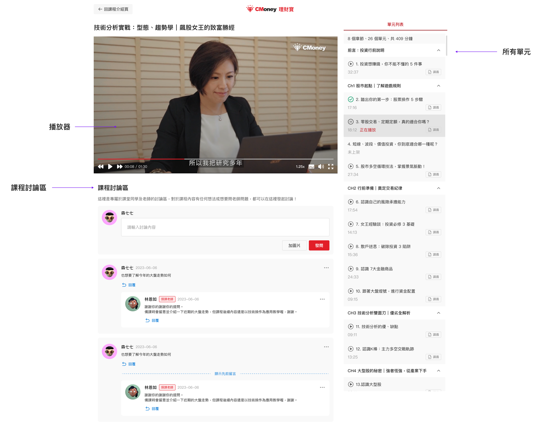This screenshot has width=541, height=432.
Task: Play unit 9 認識 7大金融商品 icon
Action: (351, 269)
